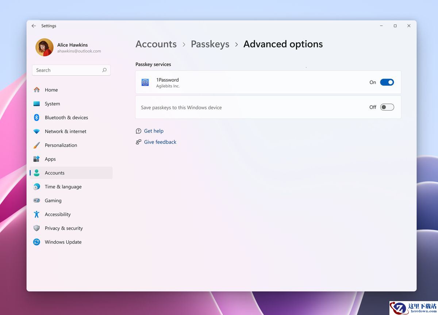Click the Personalization paintbrush icon
This screenshot has width=438, height=315.
36,145
